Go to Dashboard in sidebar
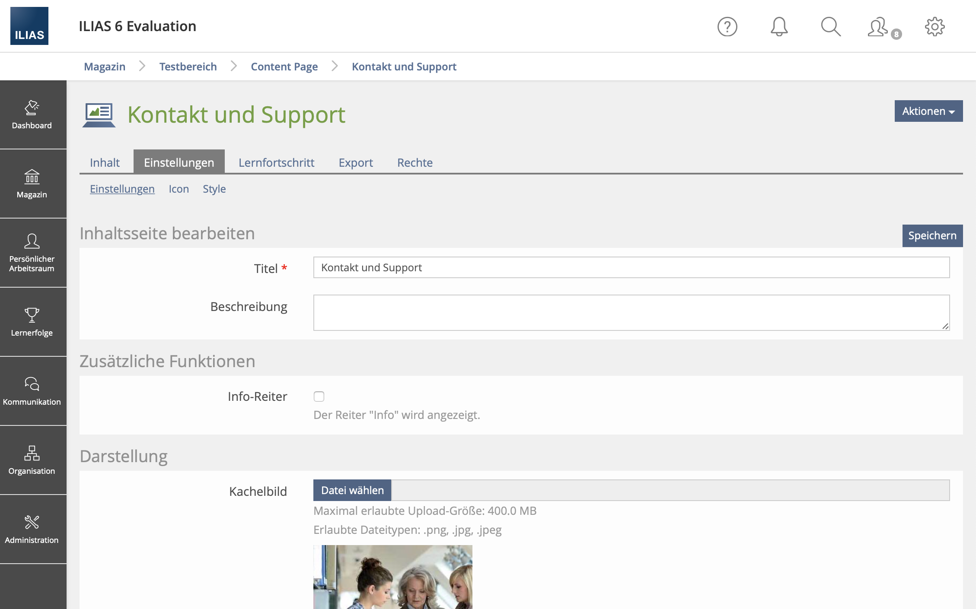 click(x=32, y=115)
